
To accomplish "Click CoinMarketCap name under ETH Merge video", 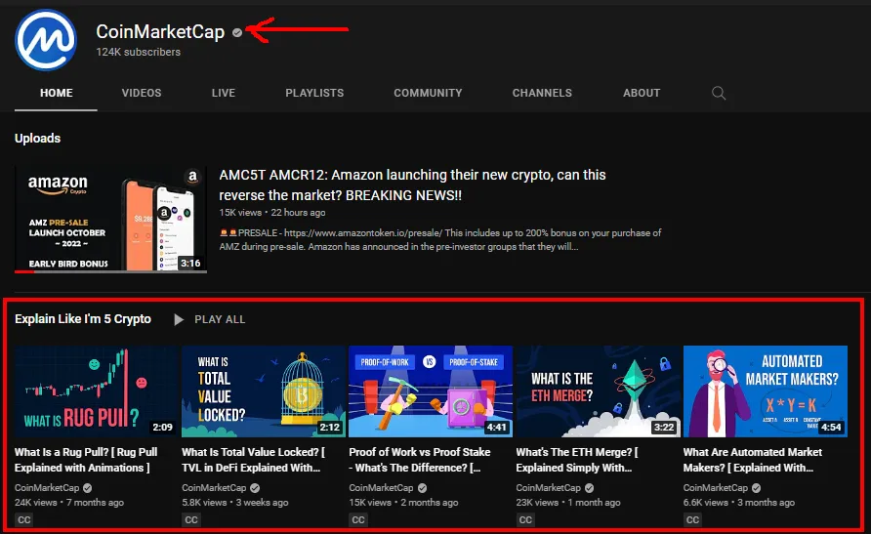I will pos(548,488).
